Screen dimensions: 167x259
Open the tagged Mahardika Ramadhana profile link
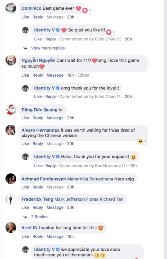tap(90, 179)
